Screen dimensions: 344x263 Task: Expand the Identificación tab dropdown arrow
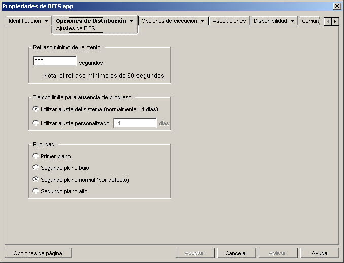tap(46, 21)
